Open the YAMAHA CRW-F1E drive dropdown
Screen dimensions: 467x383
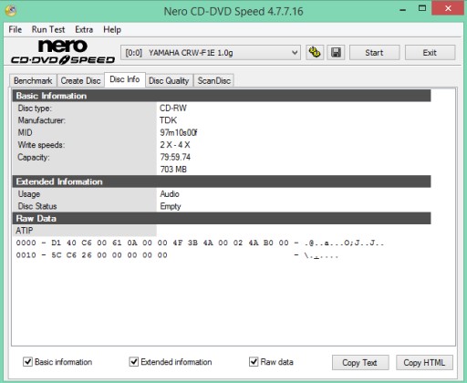pos(211,53)
